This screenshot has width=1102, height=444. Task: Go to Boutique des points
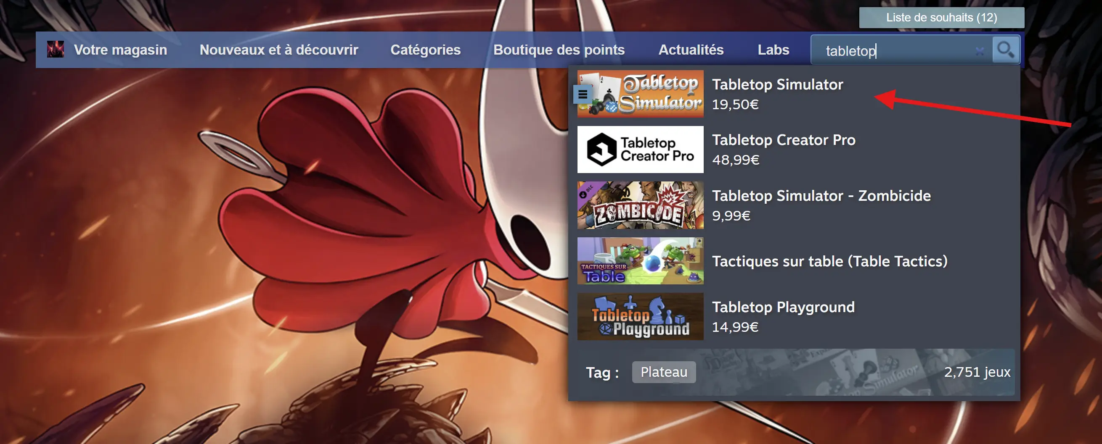(559, 50)
